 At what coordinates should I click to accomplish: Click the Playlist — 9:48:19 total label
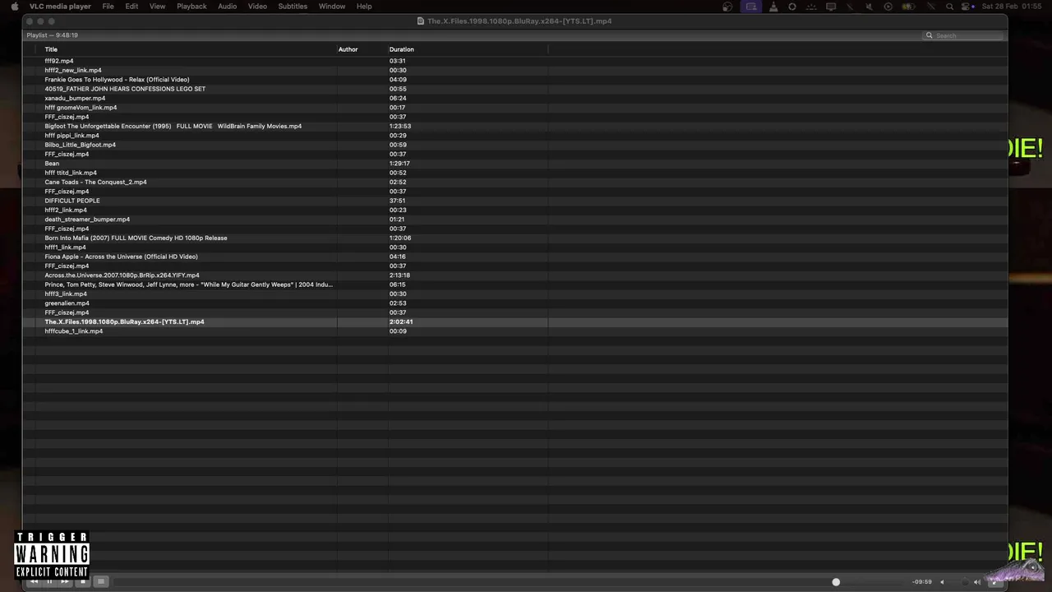pyautogui.click(x=52, y=35)
